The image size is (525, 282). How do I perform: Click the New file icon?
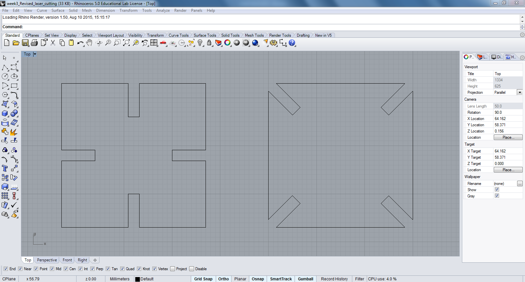tap(7, 43)
